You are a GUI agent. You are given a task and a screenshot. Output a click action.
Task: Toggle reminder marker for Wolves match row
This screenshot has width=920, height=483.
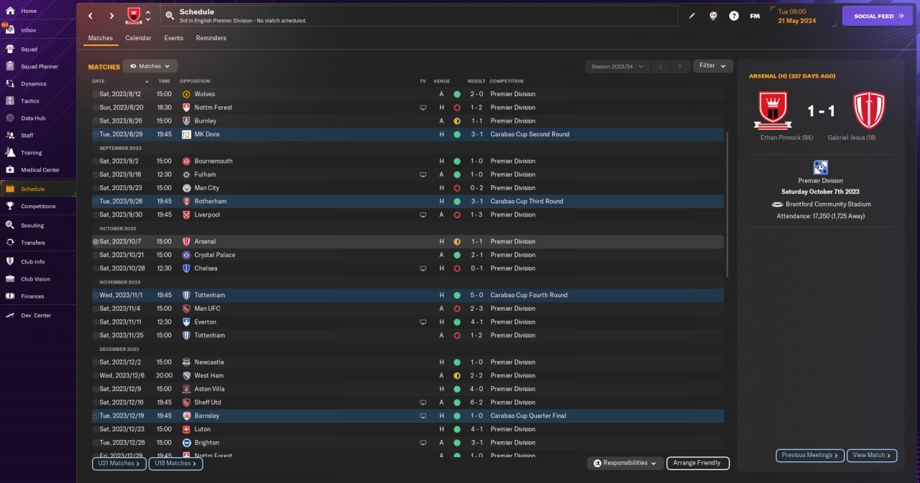[96, 94]
